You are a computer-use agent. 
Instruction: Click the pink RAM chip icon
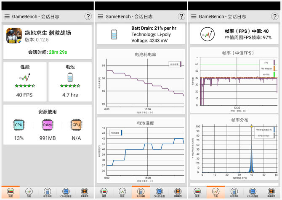pos(48,125)
